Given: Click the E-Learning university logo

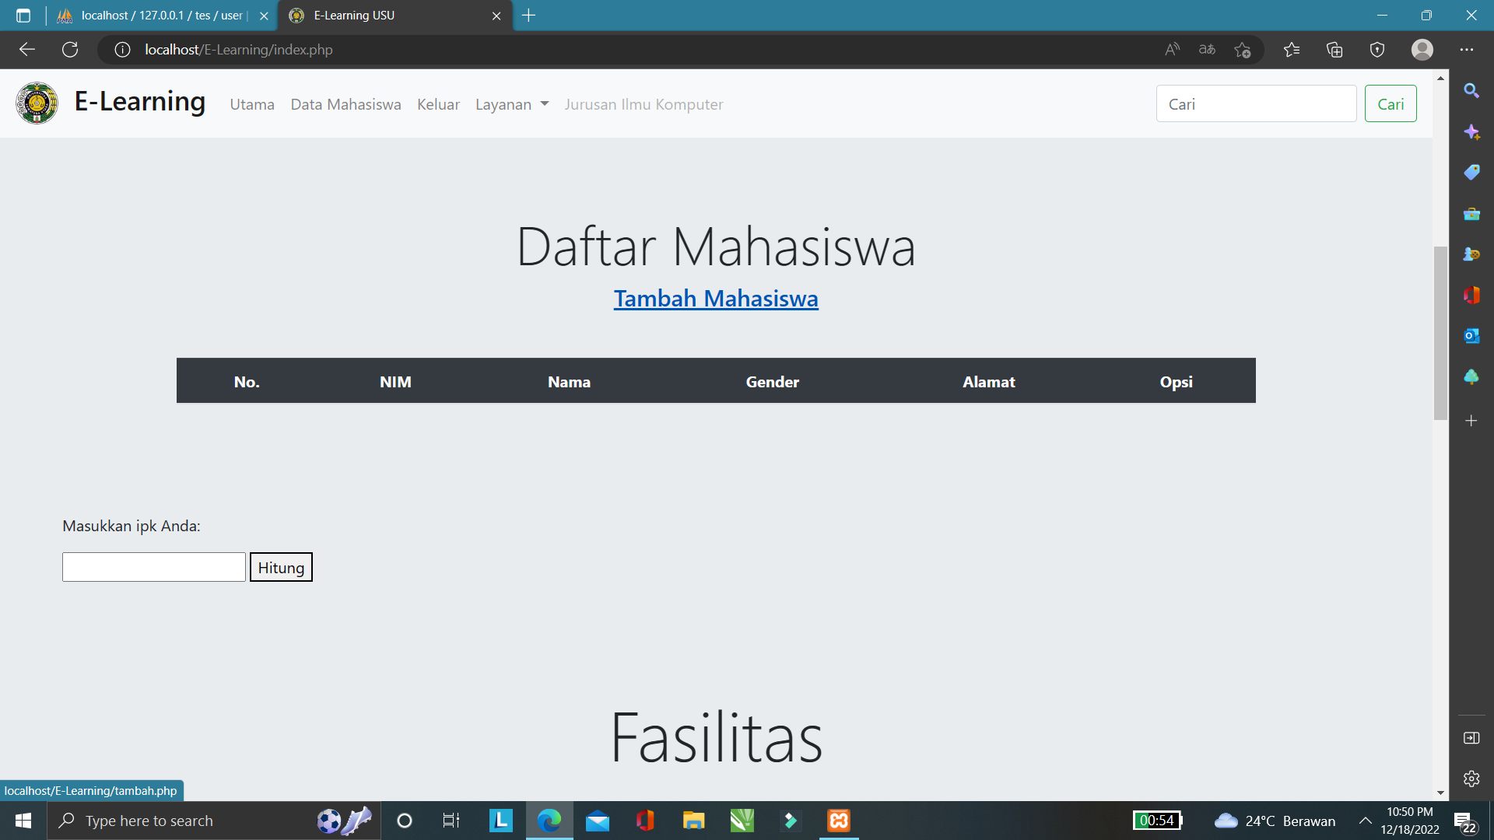Looking at the screenshot, I should (x=37, y=103).
